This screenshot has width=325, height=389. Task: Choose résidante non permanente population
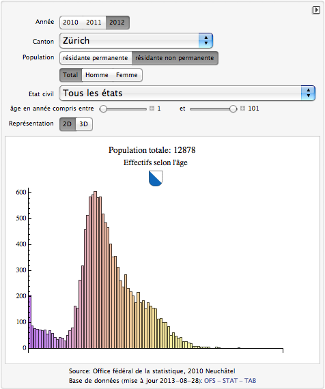(x=175, y=58)
